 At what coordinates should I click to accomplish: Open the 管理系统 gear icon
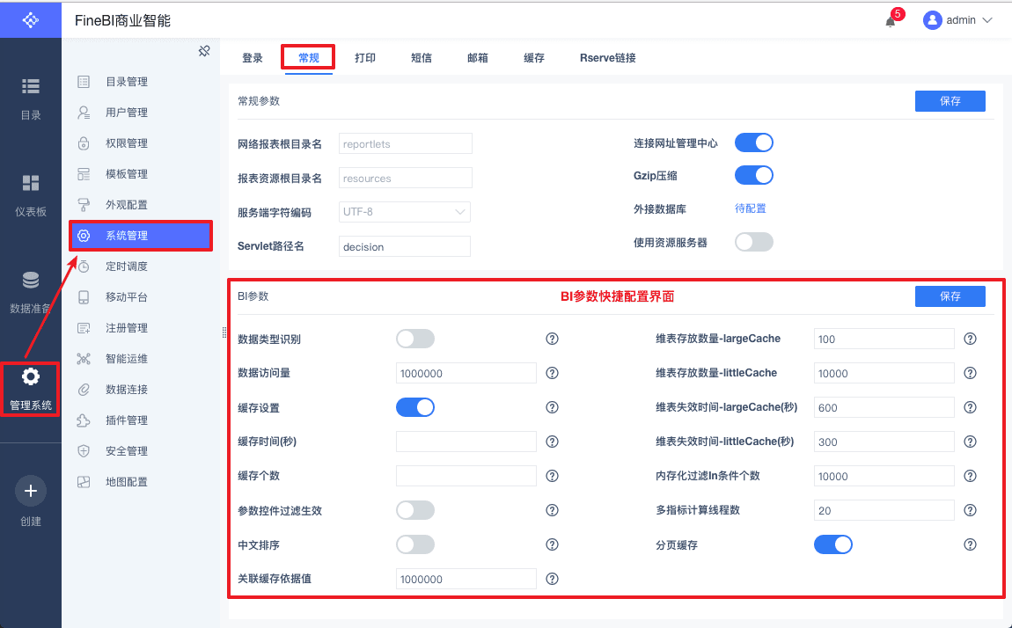click(30, 376)
